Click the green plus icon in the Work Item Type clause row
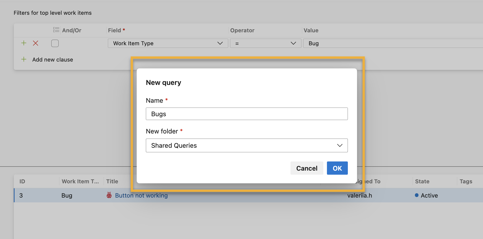This screenshot has height=239, width=483. (x=24, y=43)
